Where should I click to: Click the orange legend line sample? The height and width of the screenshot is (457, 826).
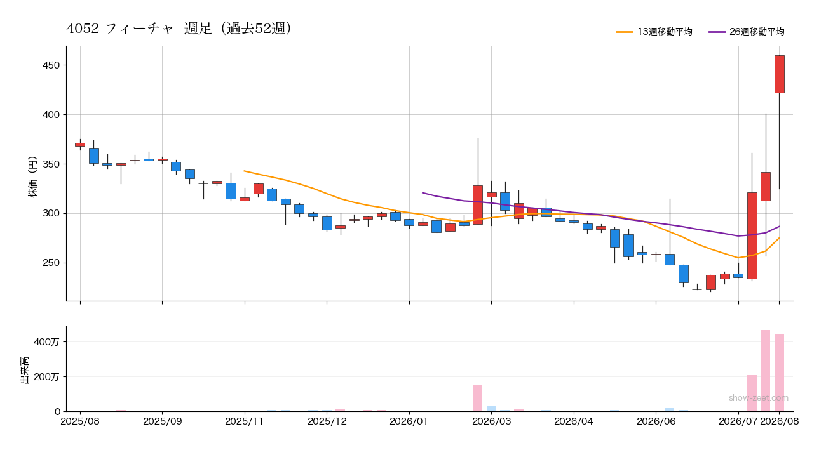[625, 32]
